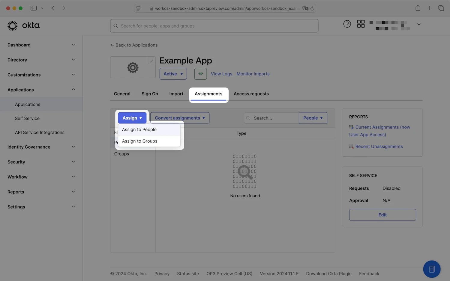Expand the Reports sidebar section
This screenshot has height=281, width=450.
[41, 192]
